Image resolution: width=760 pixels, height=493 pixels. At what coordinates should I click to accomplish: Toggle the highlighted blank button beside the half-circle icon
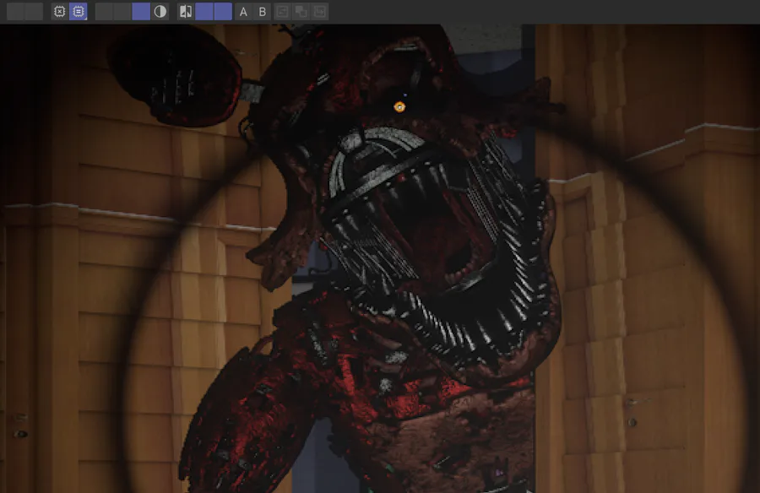tap(141, 12)
